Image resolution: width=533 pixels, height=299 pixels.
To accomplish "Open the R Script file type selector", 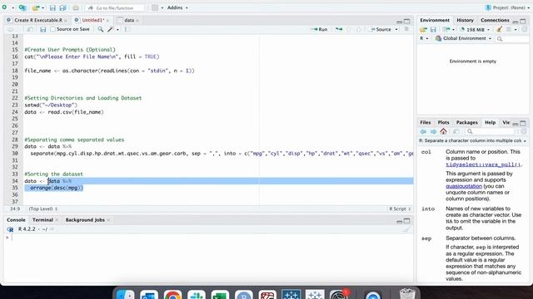I will point(400,208).
